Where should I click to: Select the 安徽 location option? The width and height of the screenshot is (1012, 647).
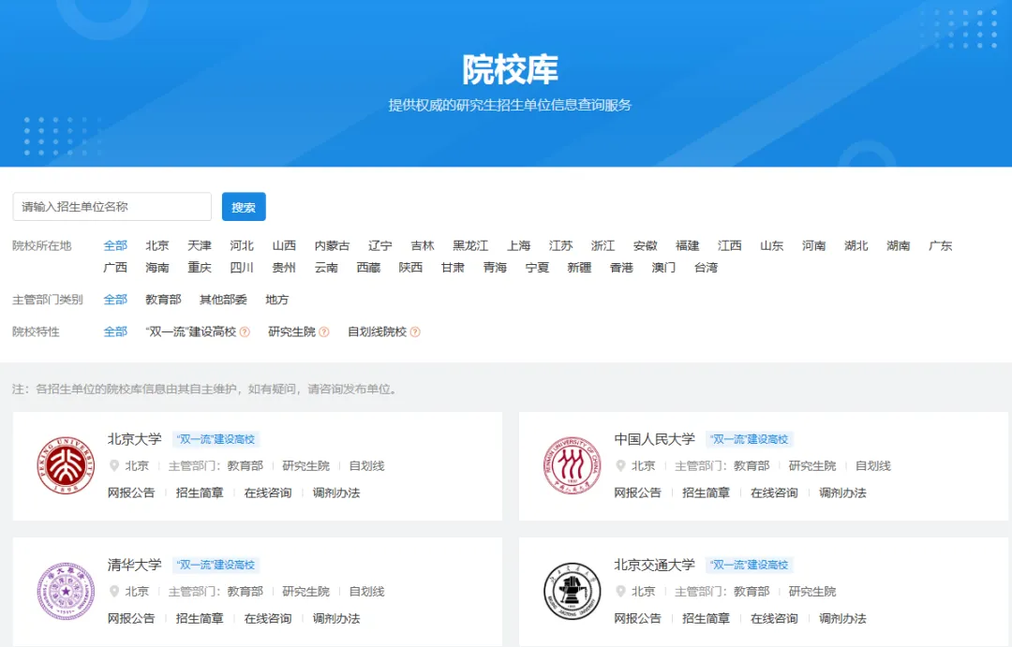[646, 245]
